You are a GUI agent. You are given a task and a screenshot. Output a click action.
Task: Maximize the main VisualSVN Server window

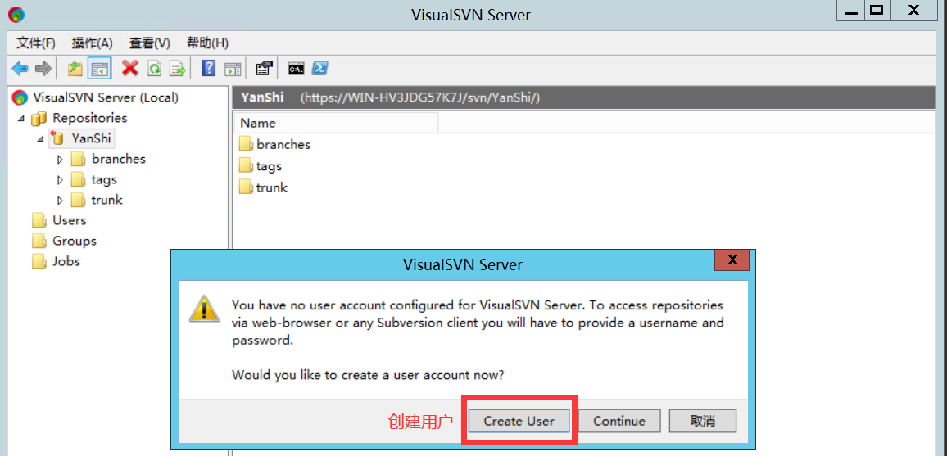877,11
